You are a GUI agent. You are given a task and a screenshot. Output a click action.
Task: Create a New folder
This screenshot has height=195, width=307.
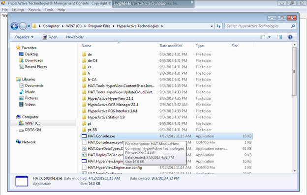[75, 37]
